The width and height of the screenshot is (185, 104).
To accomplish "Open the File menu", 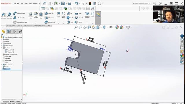I will coord(15,3).
